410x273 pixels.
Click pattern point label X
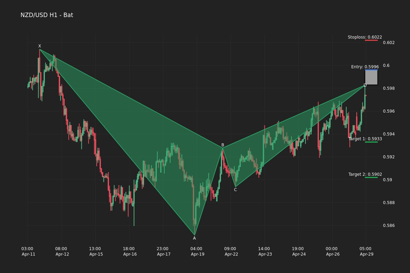click(x=40, y=46)
